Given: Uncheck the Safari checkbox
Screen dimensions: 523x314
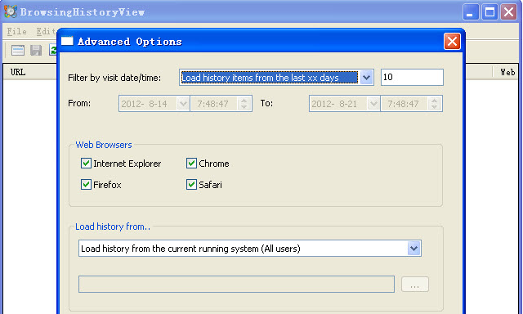Looking at the screenshot, I should click(x=191, y=184).
